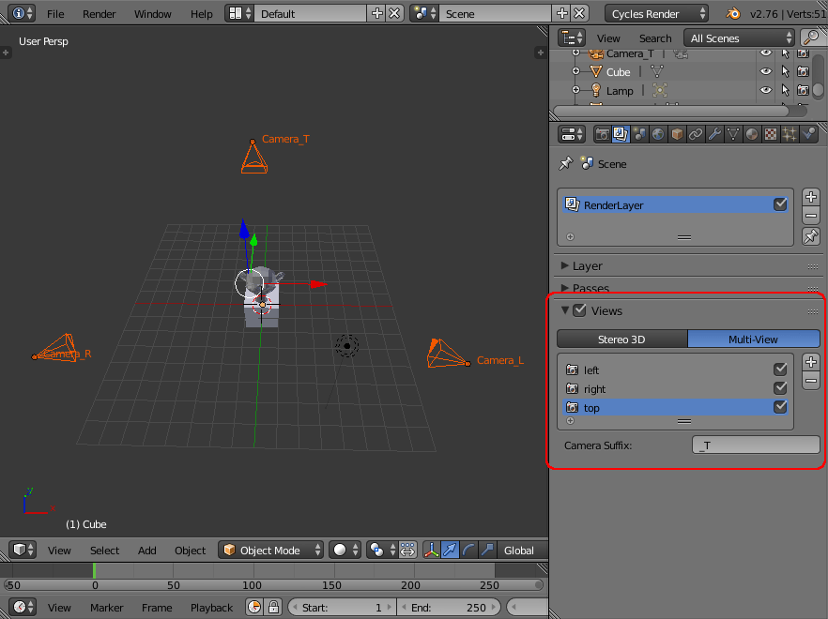
Task: Open the viewport shading dropdown
Action: (345, 550)
